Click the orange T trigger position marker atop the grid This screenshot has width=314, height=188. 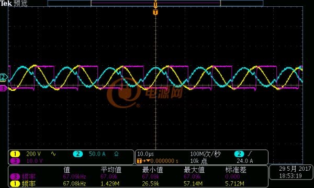pyautogui.click(x=155, y=13)
